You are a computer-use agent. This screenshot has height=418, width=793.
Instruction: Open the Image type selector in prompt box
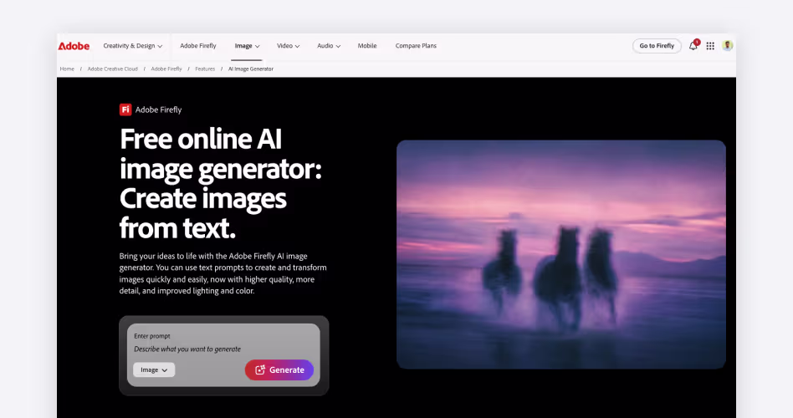[154, 370]
